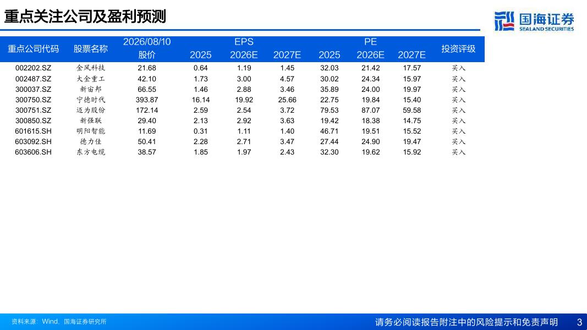Screen dimensions: 587x330
Task: Select stock code 300750.SZ
Action: pos(34,100)
